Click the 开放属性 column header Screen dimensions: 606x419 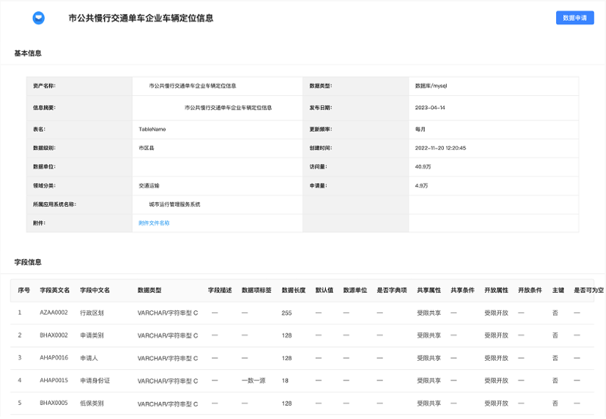click(x=496, y=290)
